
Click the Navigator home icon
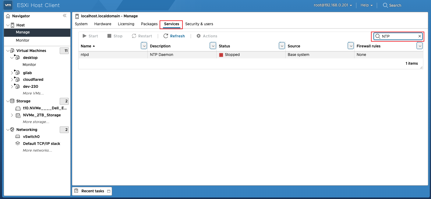click(8, 16)
